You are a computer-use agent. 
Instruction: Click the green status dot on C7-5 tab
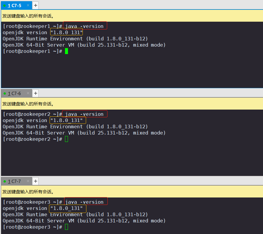4,6
